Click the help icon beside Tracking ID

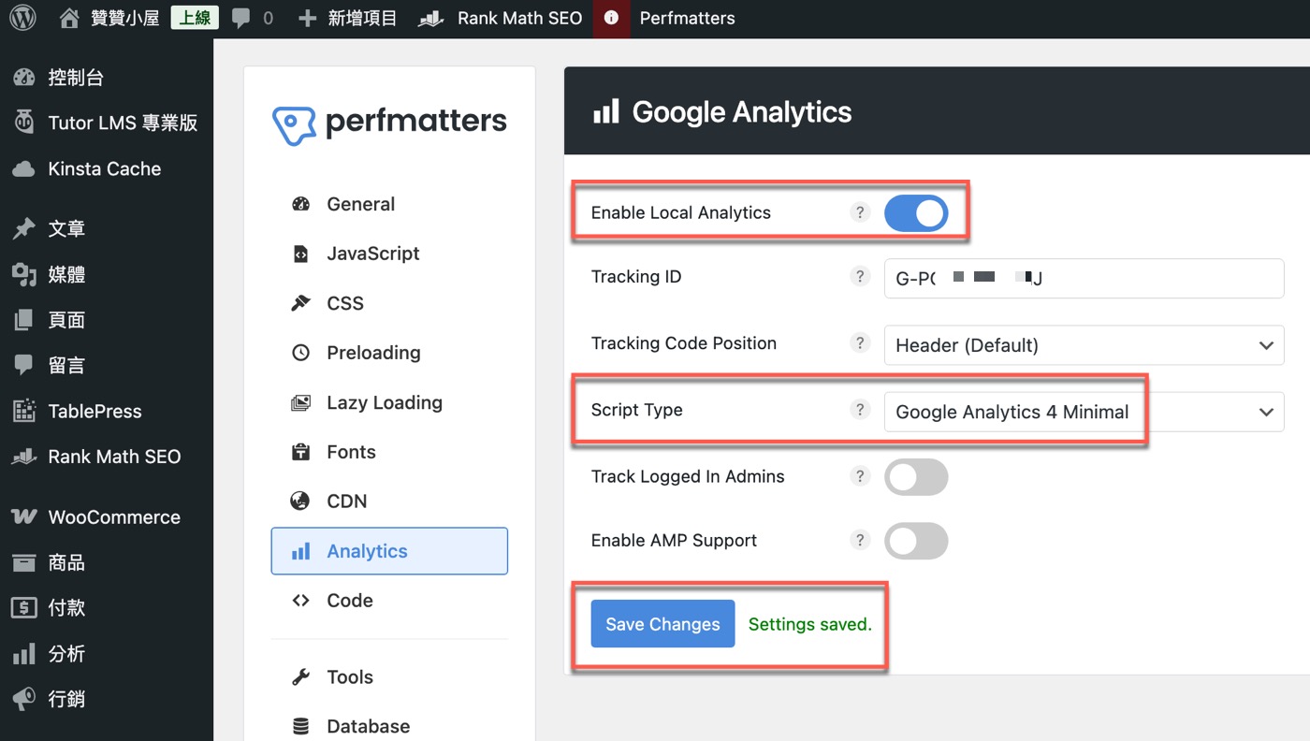click(x=860, y=277)
